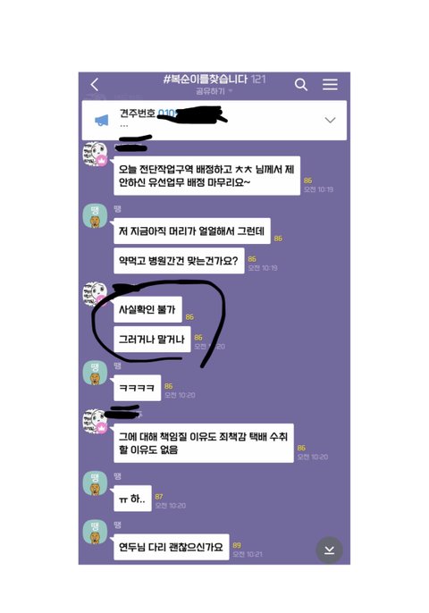Viewport: 429px width, 613px height.
Task: Open 땡 avatar next to ㅠ 하.. message
Action: tap(95, 483)
